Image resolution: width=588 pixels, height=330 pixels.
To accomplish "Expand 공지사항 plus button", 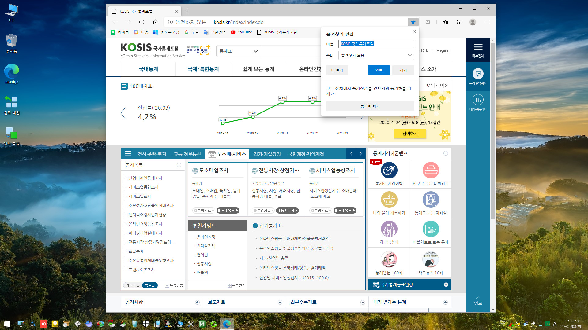I will (x=197, y=302).
